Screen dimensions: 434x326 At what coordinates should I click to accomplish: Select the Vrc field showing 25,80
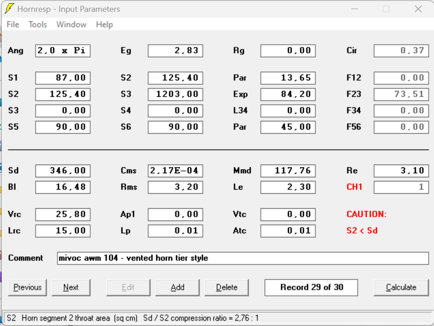[x=63, y=215]
